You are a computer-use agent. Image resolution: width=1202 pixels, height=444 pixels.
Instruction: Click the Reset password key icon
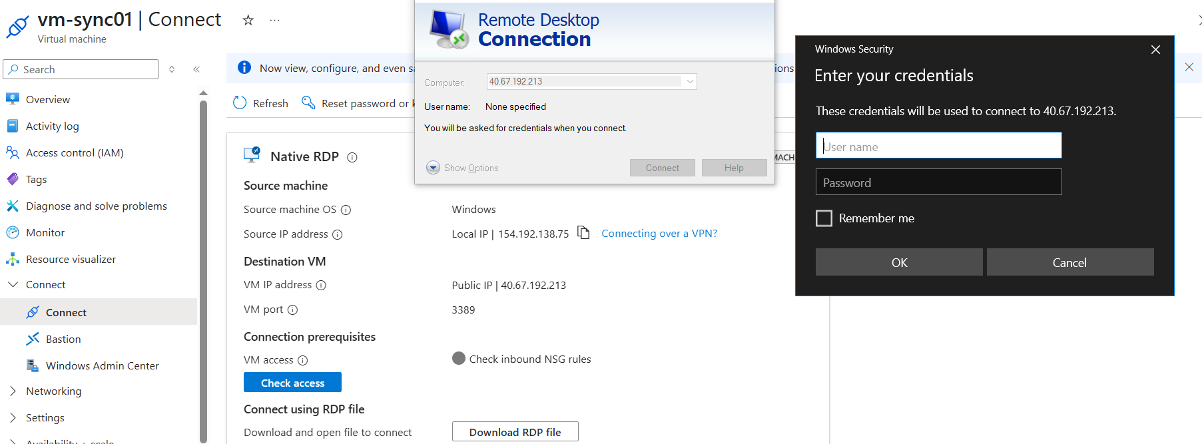pos(308,103)
